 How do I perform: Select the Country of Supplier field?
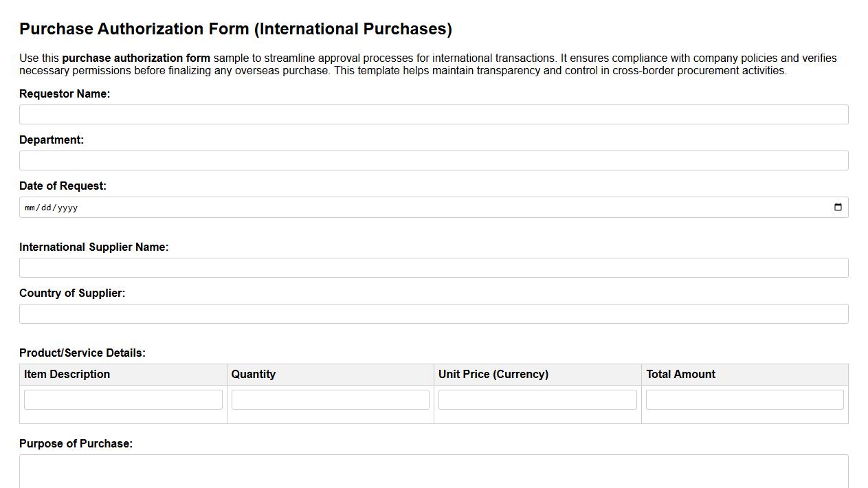[x=434, y=313]
